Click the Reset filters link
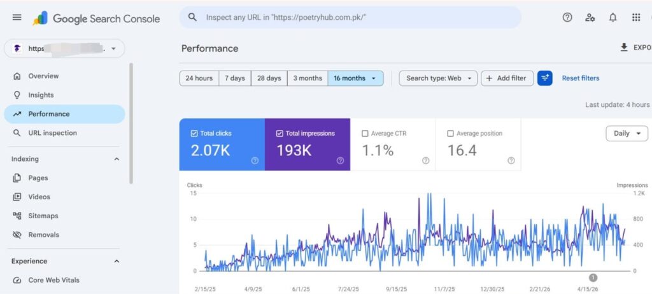This screenshot has width=652, height=294. [581, 78]
